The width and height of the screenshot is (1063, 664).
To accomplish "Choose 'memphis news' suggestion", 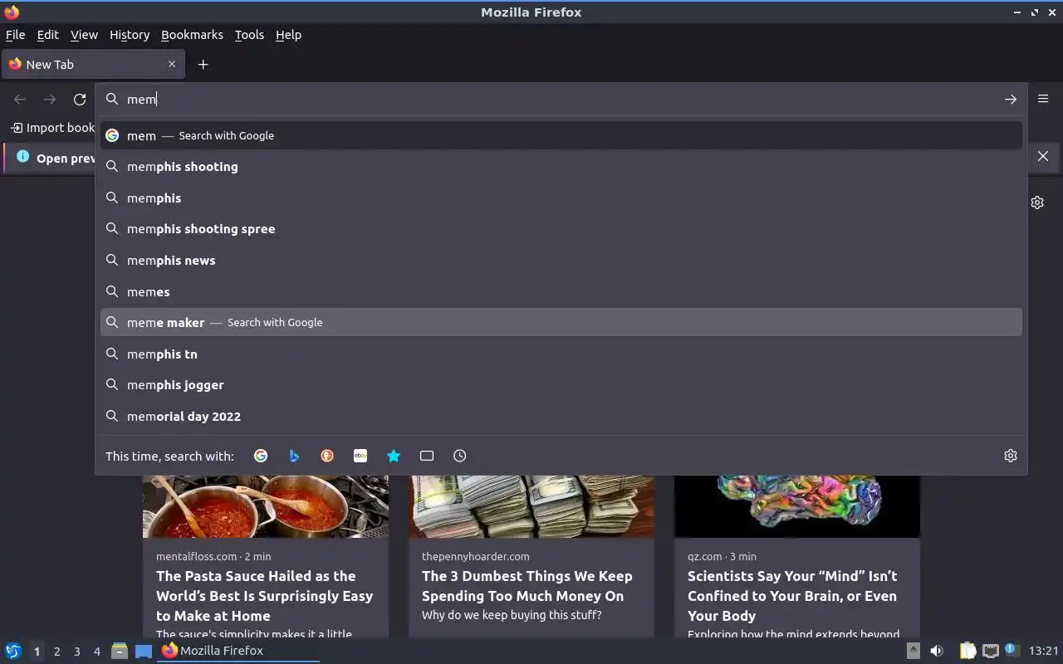I will pyautogui.click(x=561, y=261).
